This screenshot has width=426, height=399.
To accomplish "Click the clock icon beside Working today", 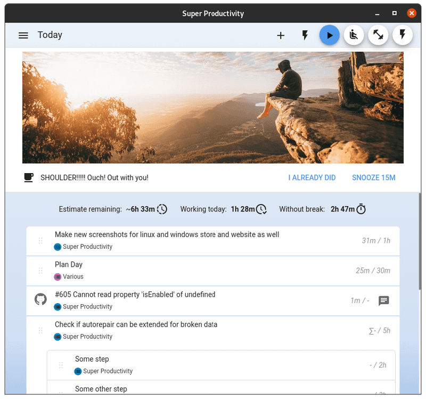I will click(261, 209).
